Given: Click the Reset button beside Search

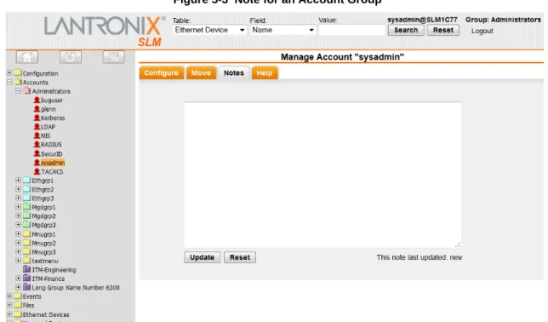Looking at the screenshot, I should 443,30.
